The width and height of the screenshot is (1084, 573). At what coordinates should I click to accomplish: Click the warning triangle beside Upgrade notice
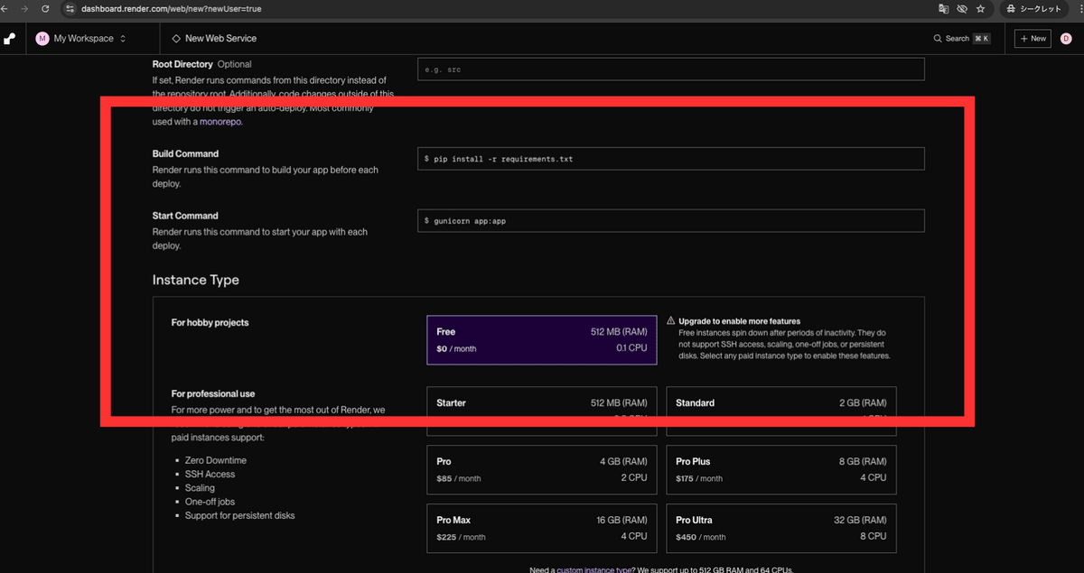[x=671, y=321]
